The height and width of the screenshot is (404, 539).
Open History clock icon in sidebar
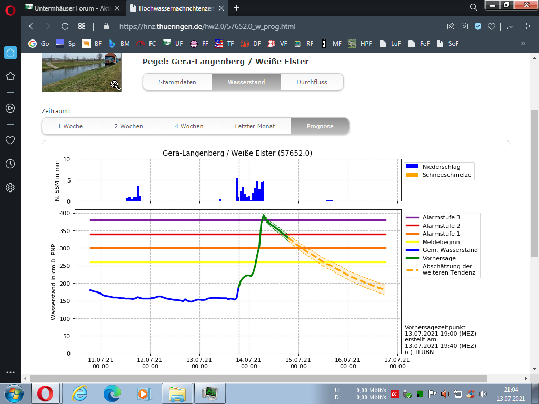10,164
